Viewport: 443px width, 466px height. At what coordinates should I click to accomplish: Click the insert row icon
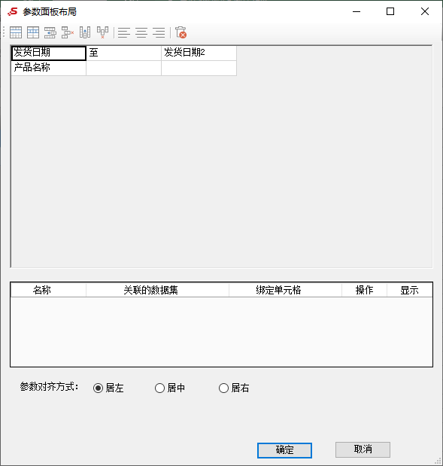pos(50,32)
